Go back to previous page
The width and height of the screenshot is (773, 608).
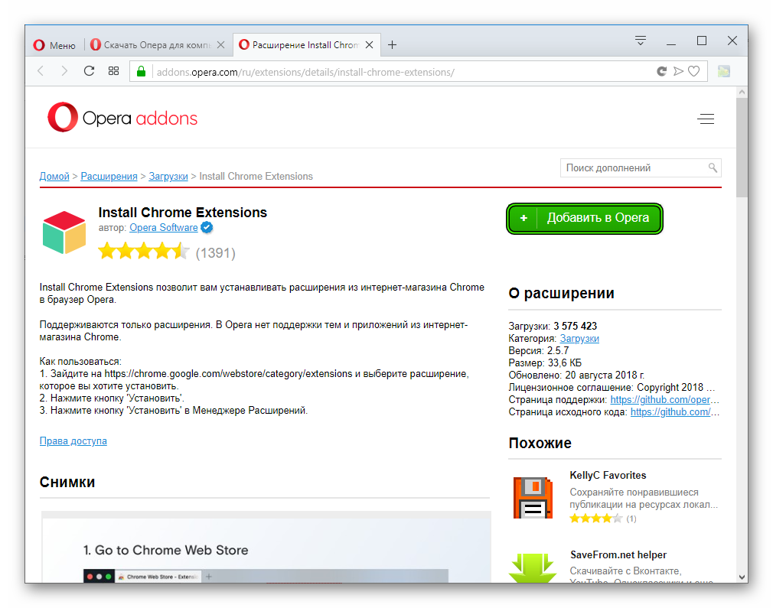click(41, 71)
